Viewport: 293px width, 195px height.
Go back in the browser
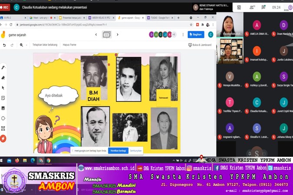1,25
